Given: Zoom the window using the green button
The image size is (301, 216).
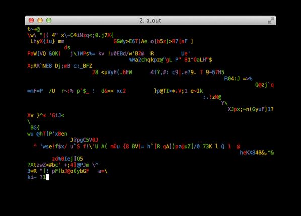Looking at the screenshot, I should click(49, 20).
